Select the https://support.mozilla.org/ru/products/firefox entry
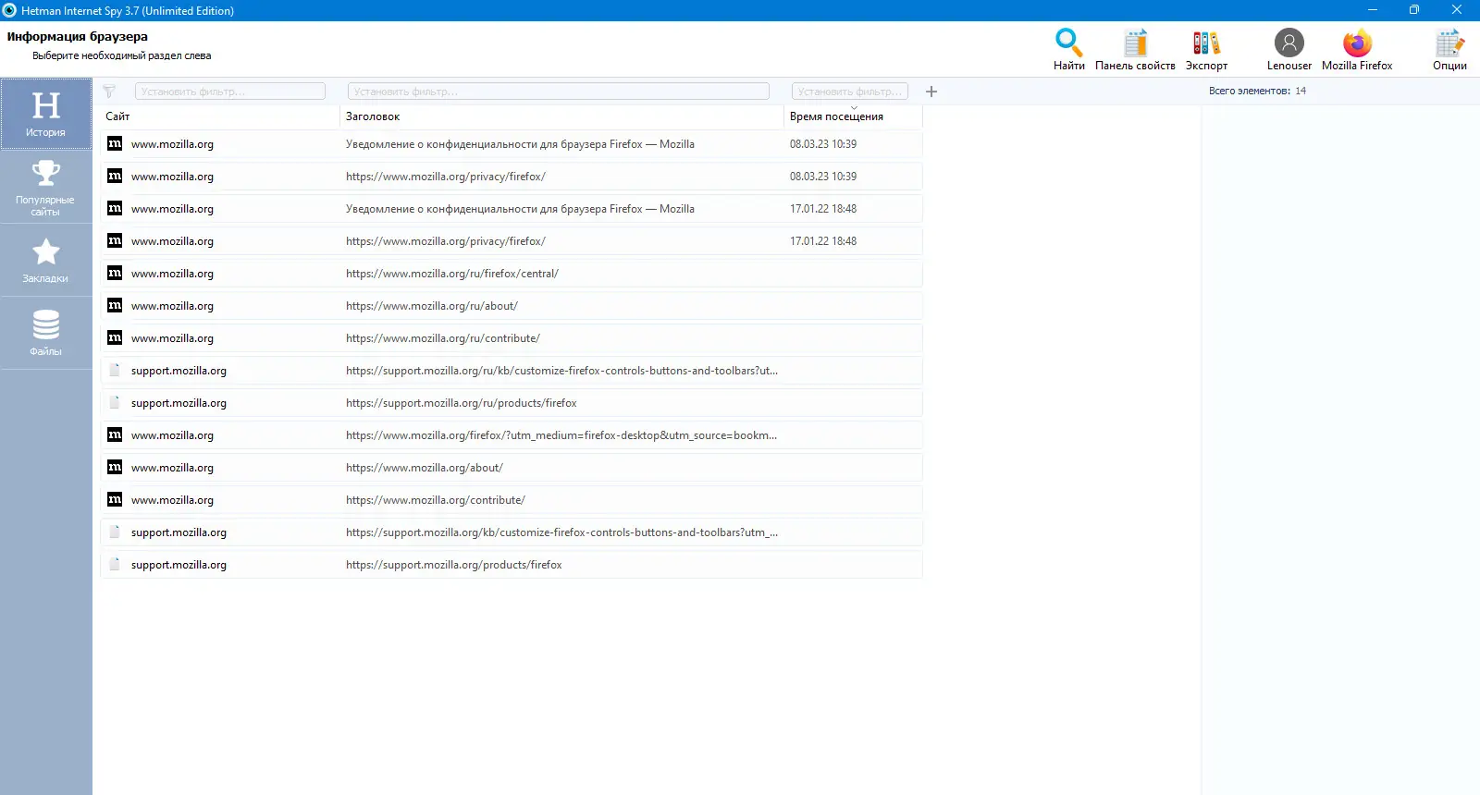This screenshot has width=1480, height=795. pyautogui.click(x=462, y=403)
